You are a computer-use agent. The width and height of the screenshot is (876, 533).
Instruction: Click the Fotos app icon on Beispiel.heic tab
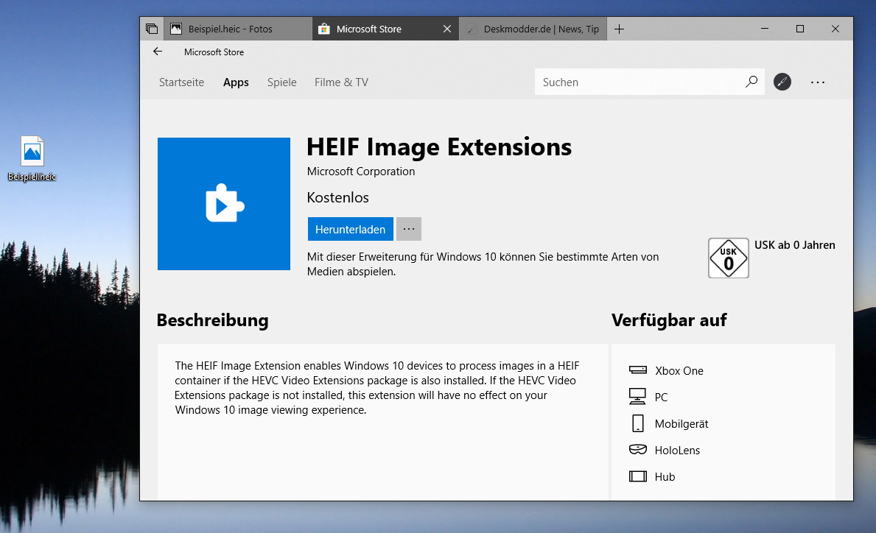pos(176,29)
